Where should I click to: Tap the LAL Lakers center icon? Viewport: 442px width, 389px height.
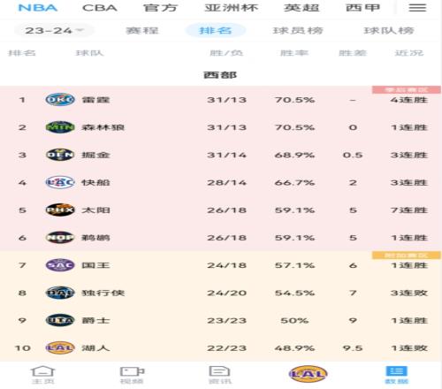(308, 374)
